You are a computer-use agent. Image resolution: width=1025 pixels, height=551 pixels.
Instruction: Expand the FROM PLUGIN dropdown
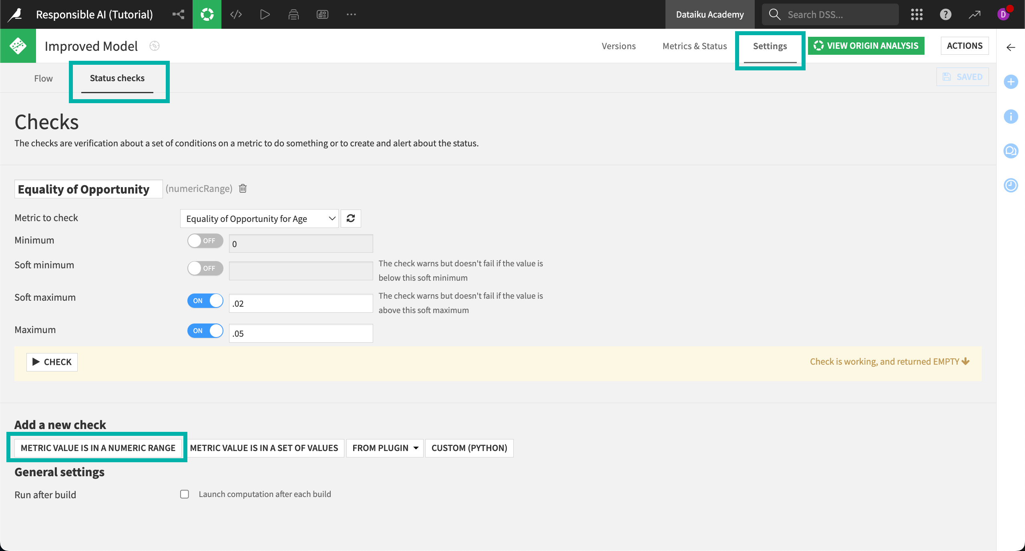pos(384,448)
